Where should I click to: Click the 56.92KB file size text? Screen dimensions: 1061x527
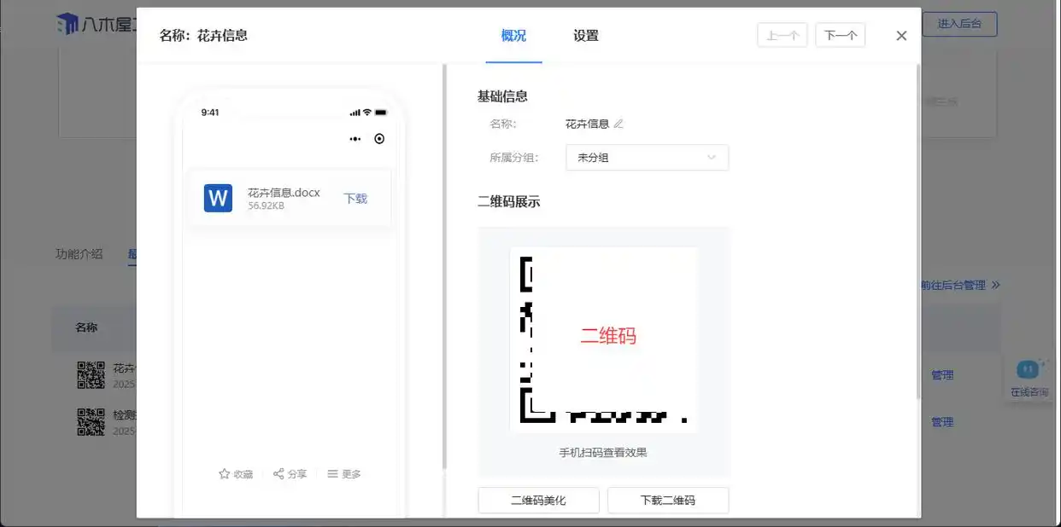click(x=266, y=206)
